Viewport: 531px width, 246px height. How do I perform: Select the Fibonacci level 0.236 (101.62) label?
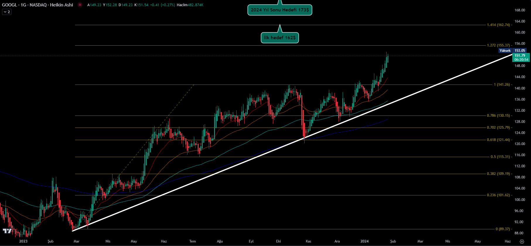pos(498,195)
